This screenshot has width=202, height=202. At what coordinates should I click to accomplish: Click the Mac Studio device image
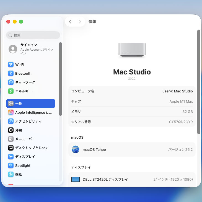click(x=132, y=50)
